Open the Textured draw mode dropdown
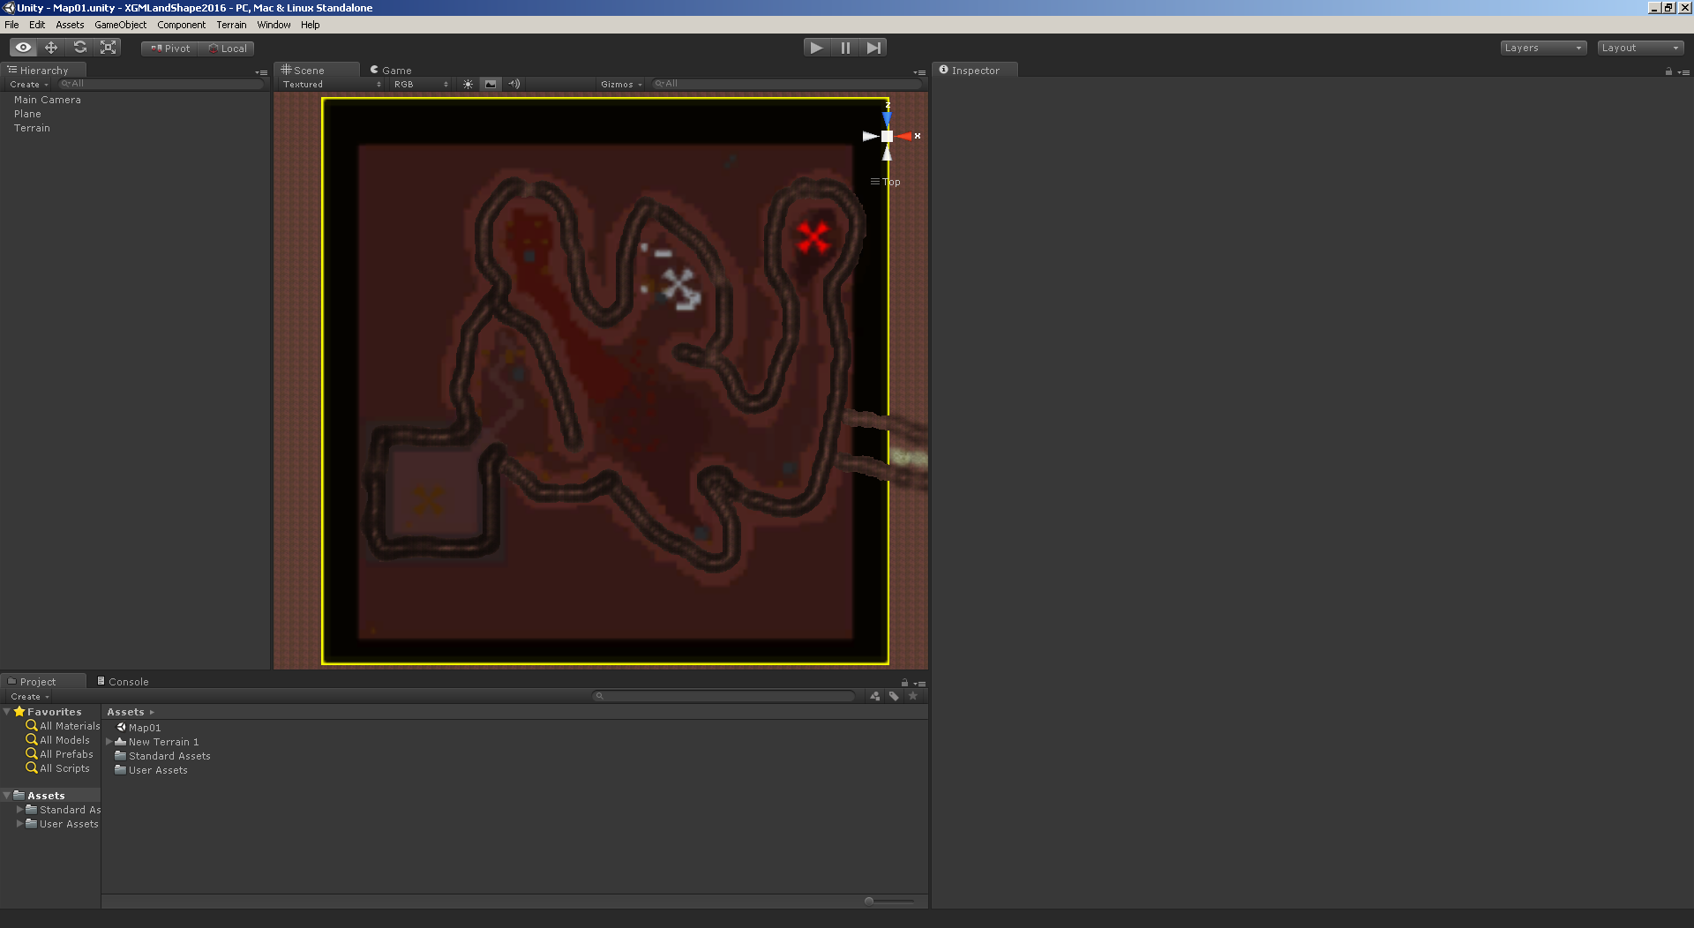This screenshot has height=928, width=1694. [x=332, y=85]
